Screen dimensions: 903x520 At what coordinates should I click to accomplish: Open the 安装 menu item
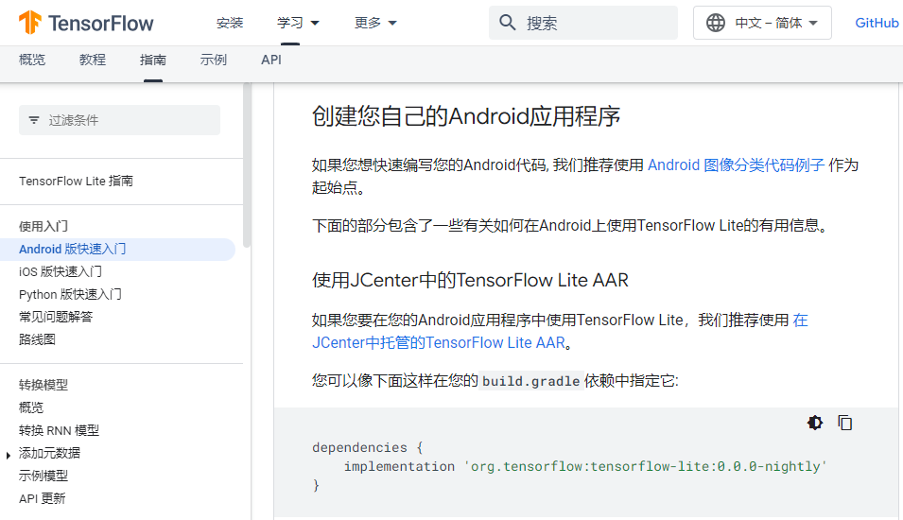[x=230, y=23]
